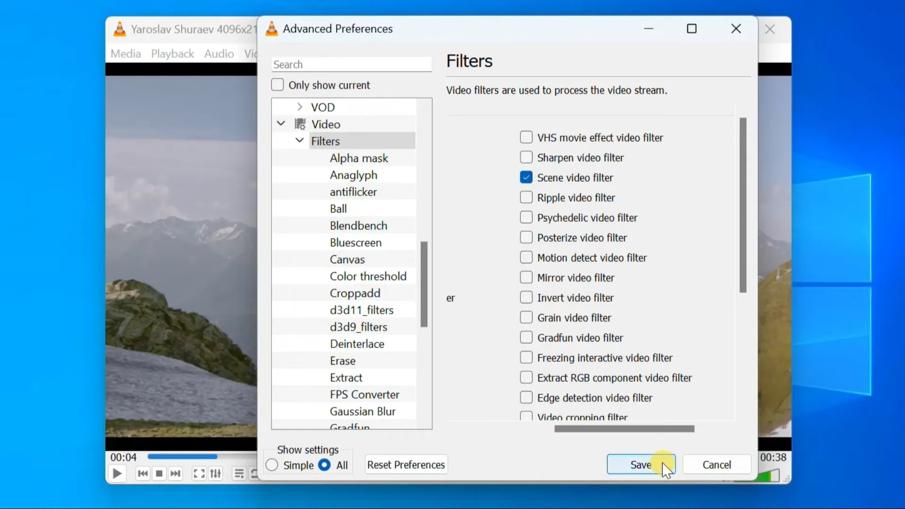Click the Save button
The width and height of the screenshot is (905, 509).
(641, 464)
